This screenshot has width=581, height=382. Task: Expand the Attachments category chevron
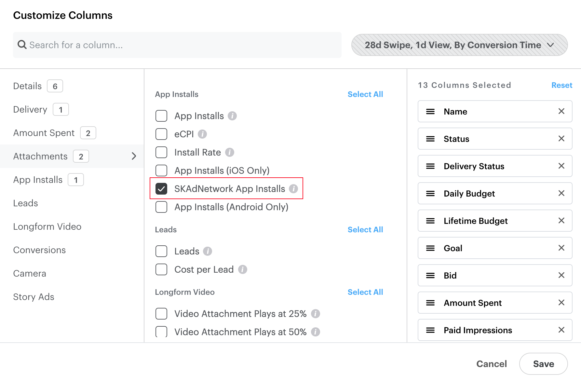click(134, 156)
